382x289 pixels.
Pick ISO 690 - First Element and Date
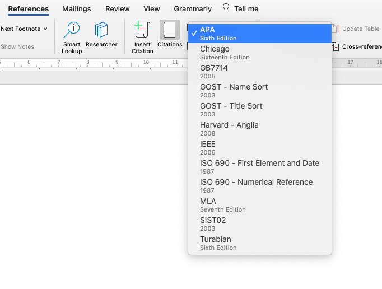260,166
